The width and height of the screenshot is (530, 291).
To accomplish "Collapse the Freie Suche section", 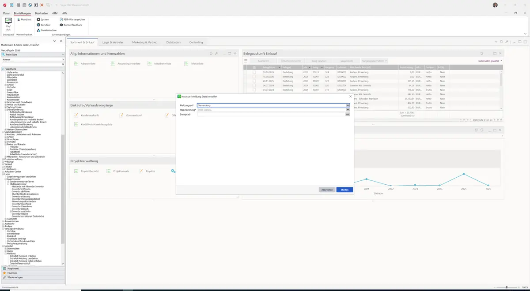I will [x=63, y=54].
